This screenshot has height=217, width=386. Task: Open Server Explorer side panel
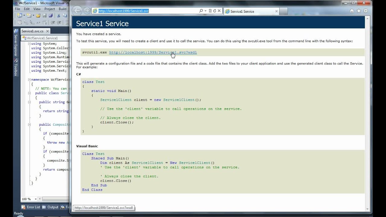point(16,43)
